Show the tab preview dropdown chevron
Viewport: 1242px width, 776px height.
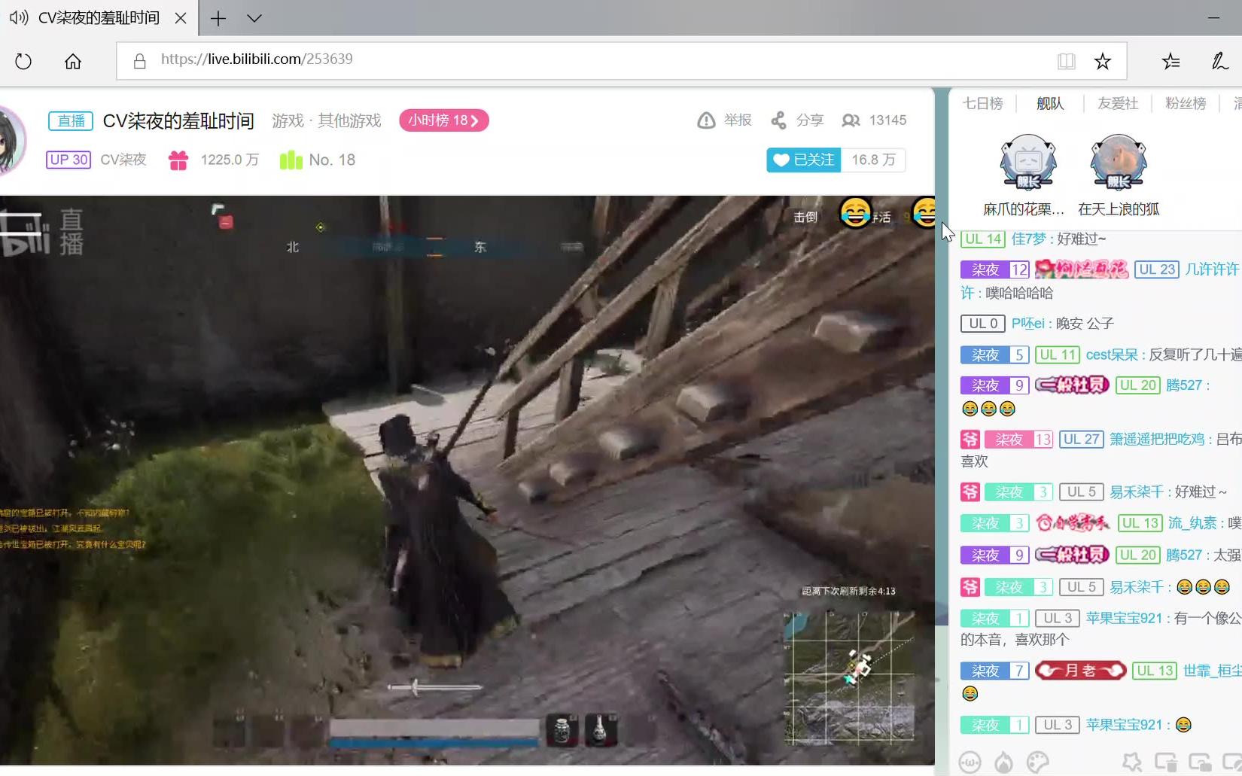click(x=254, y=18)
